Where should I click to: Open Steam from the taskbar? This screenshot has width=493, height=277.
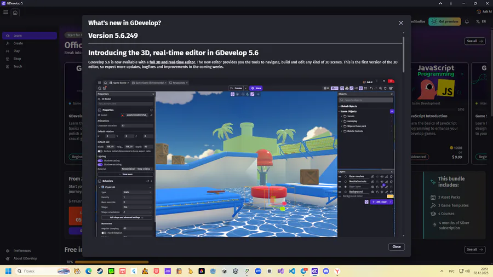coord(100,271)
